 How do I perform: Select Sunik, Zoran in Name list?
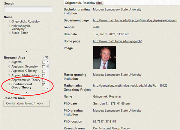pyautogui.click(x=20, y=33)
